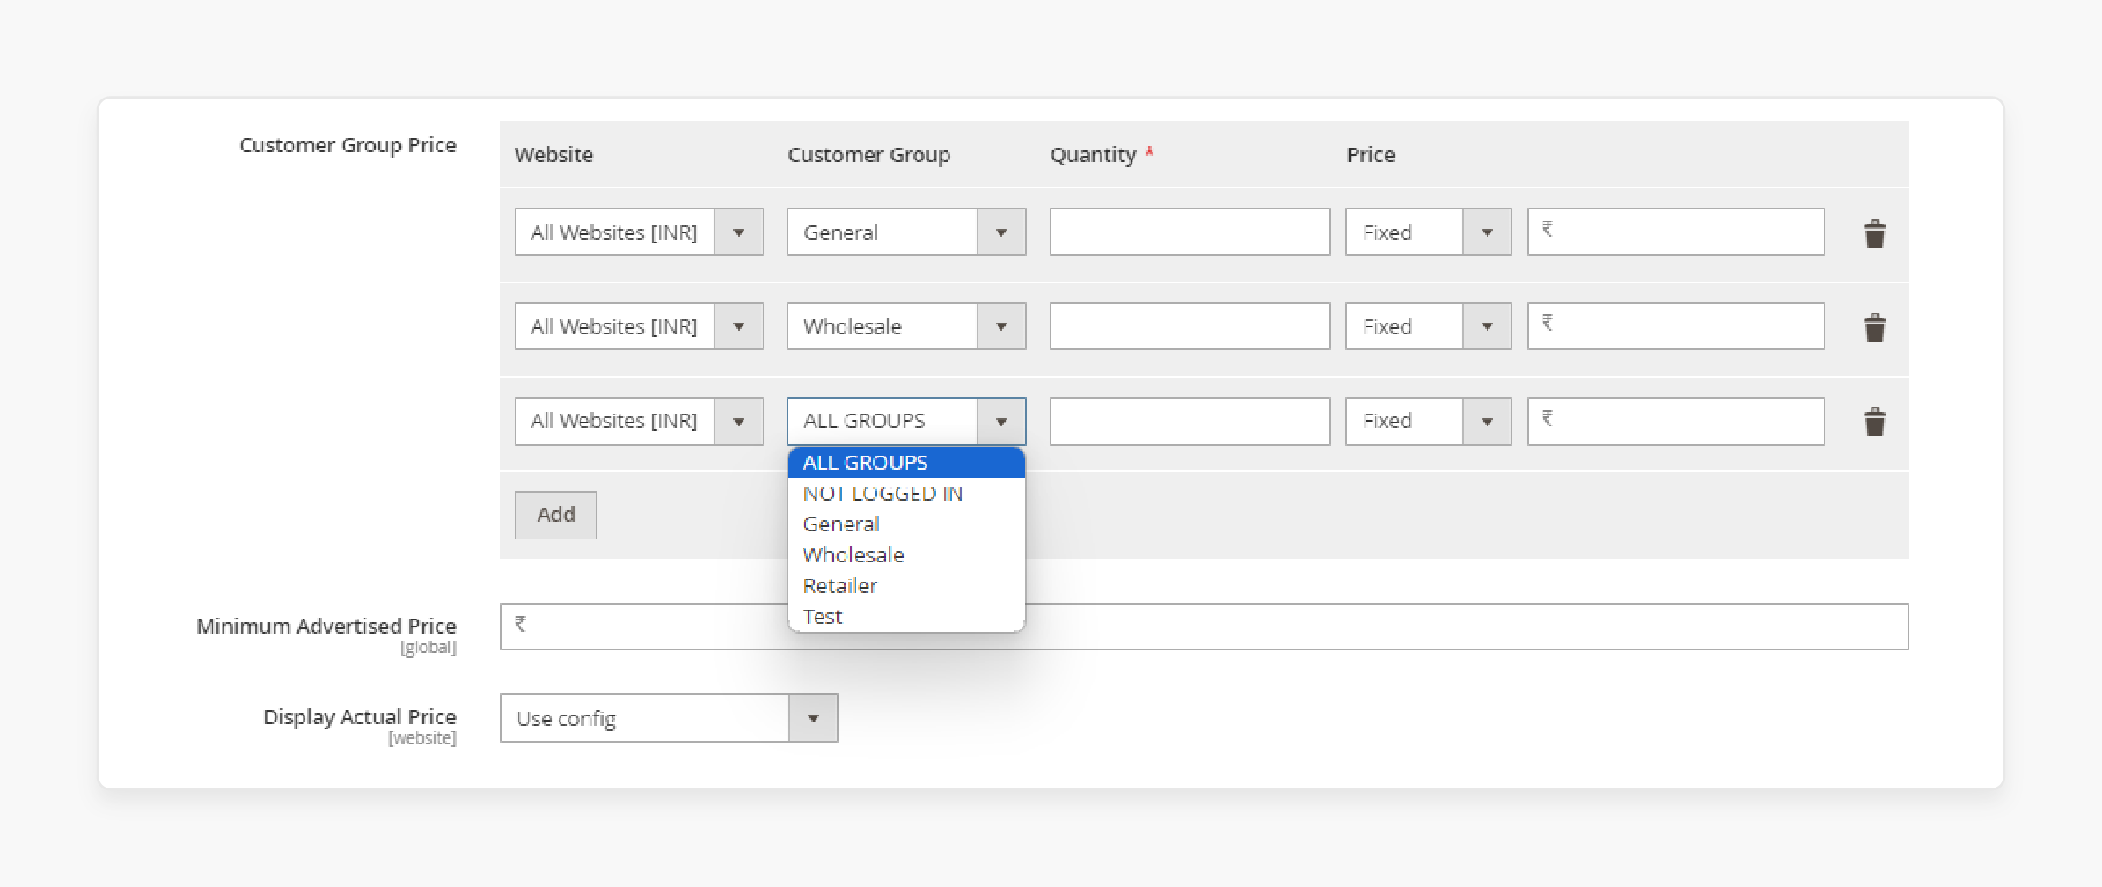
Task: Click the Minimum Advertised Price input field
Action: 1204,627
